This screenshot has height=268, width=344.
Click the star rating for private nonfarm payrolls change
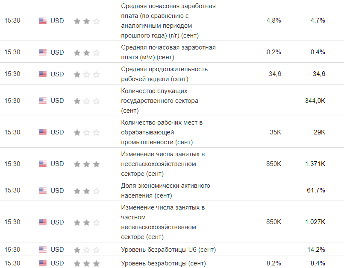87,222
